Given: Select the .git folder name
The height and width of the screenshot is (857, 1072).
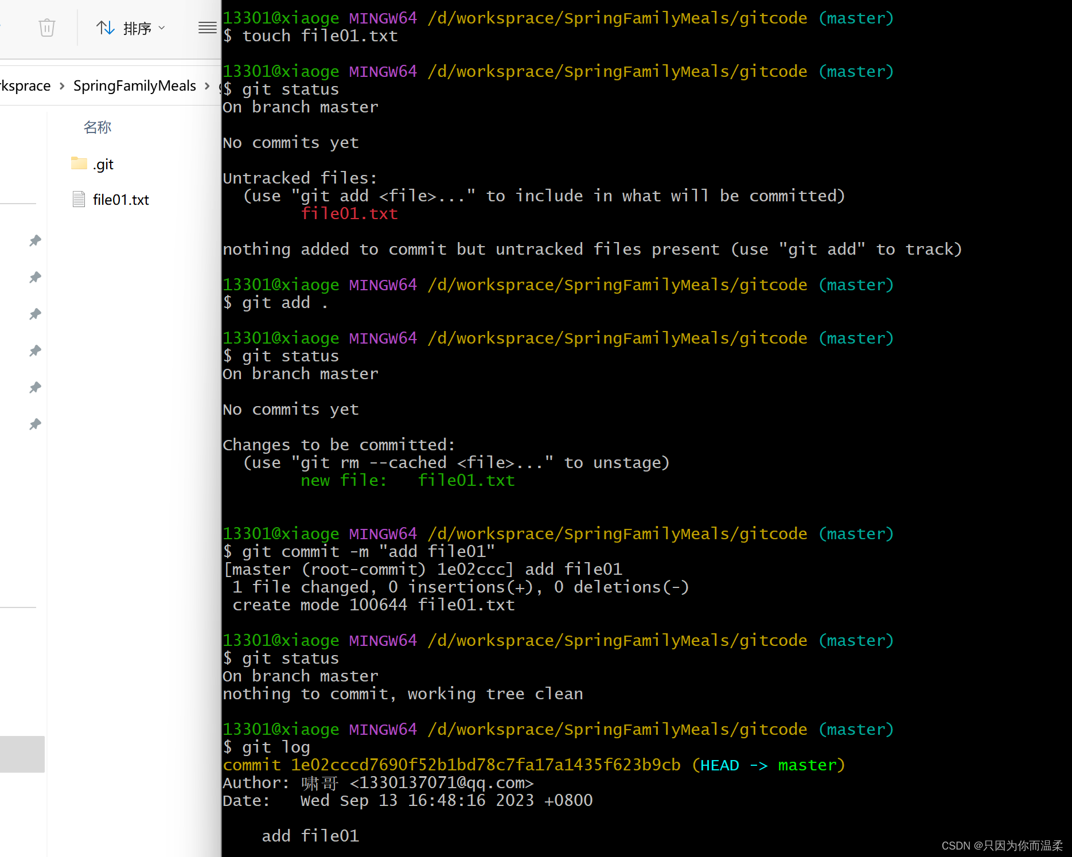Looking at the screenshot, I should tap(103, 165).
